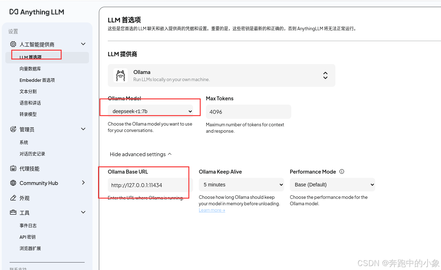Open Community Hub menu item

[x=39, y=183]
